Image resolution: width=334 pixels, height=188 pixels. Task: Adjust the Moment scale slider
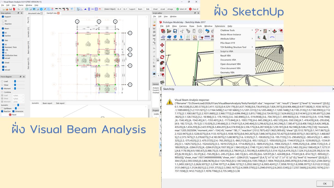[15, 89]
